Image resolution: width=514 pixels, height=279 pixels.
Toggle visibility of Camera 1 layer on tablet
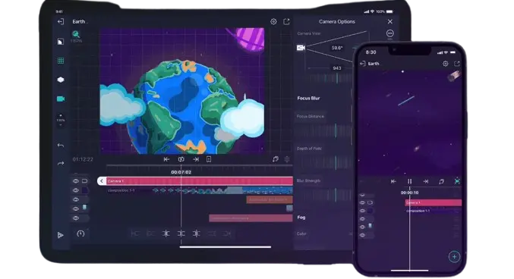[76, 181]
